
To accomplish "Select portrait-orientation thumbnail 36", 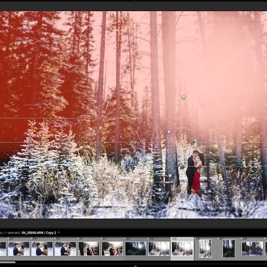I will click(205, 249).
